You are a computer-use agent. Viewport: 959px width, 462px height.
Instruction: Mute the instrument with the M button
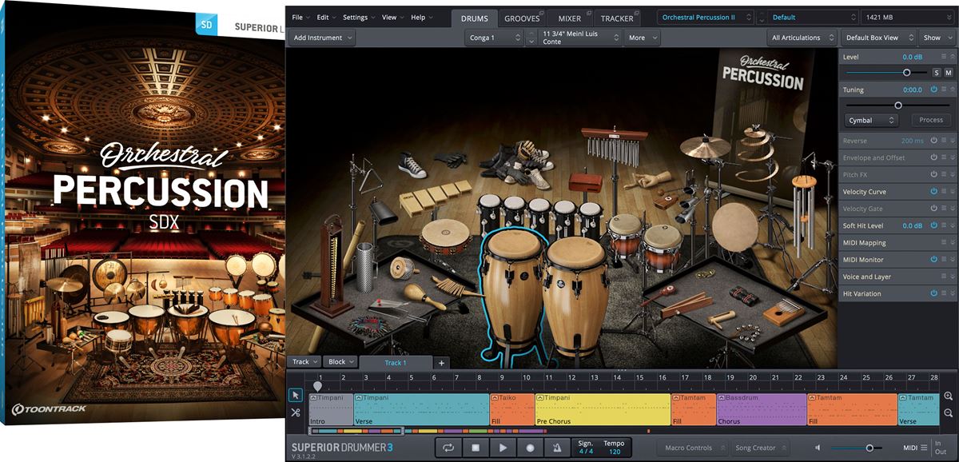click(949, 73)
